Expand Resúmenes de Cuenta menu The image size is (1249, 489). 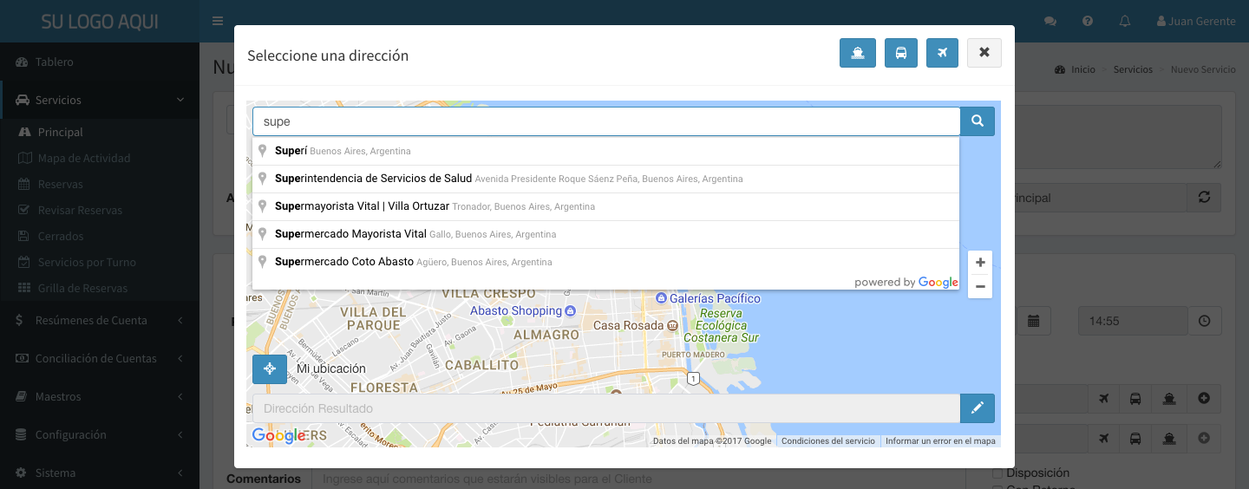point(100,320)
